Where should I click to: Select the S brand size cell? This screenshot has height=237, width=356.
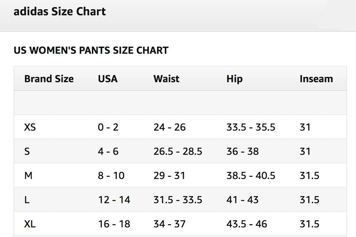(x=27, y=151)
